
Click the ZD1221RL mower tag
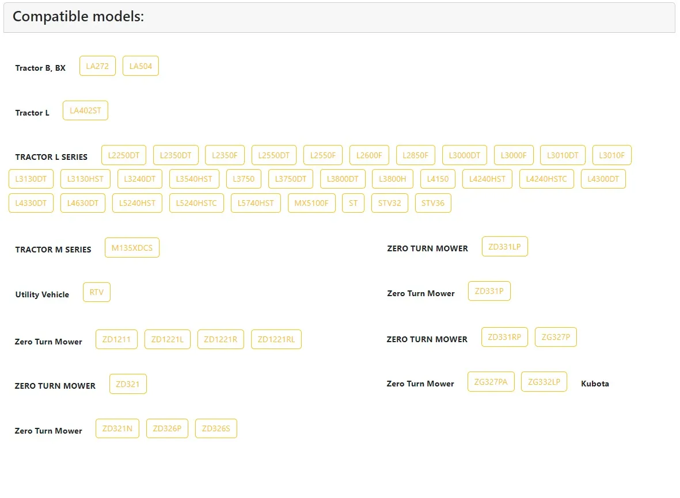(276, 339)
